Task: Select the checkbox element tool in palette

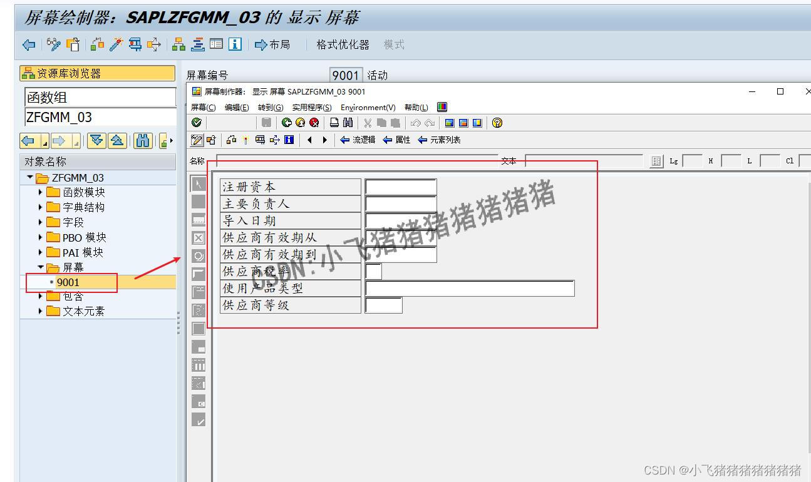Action: tap(198, 238)
